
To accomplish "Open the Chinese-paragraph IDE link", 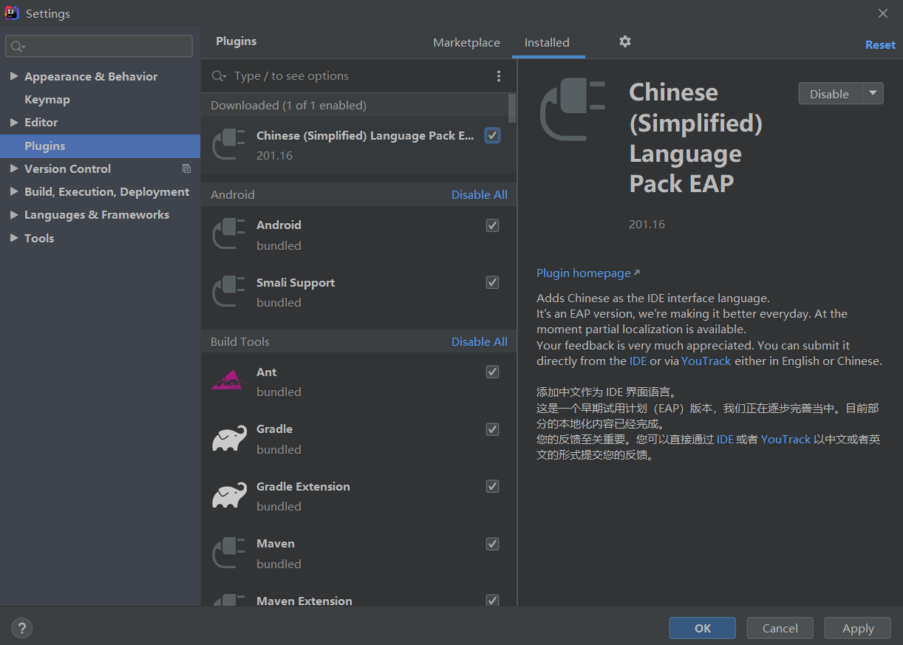I will pyautogui.click(x=725, y=439).
